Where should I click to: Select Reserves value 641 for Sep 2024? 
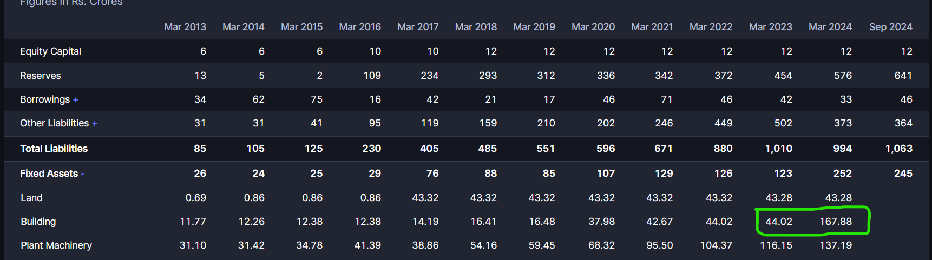903,76
